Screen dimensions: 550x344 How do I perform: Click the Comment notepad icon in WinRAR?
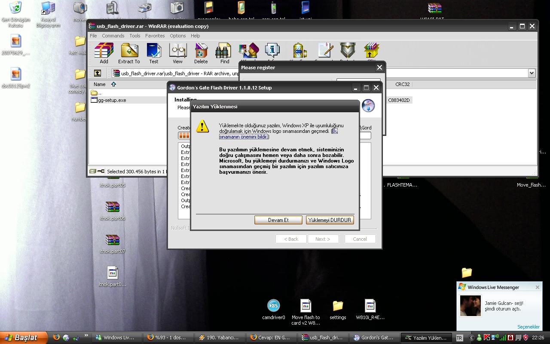pyautogui.click(x=325, y=51)
